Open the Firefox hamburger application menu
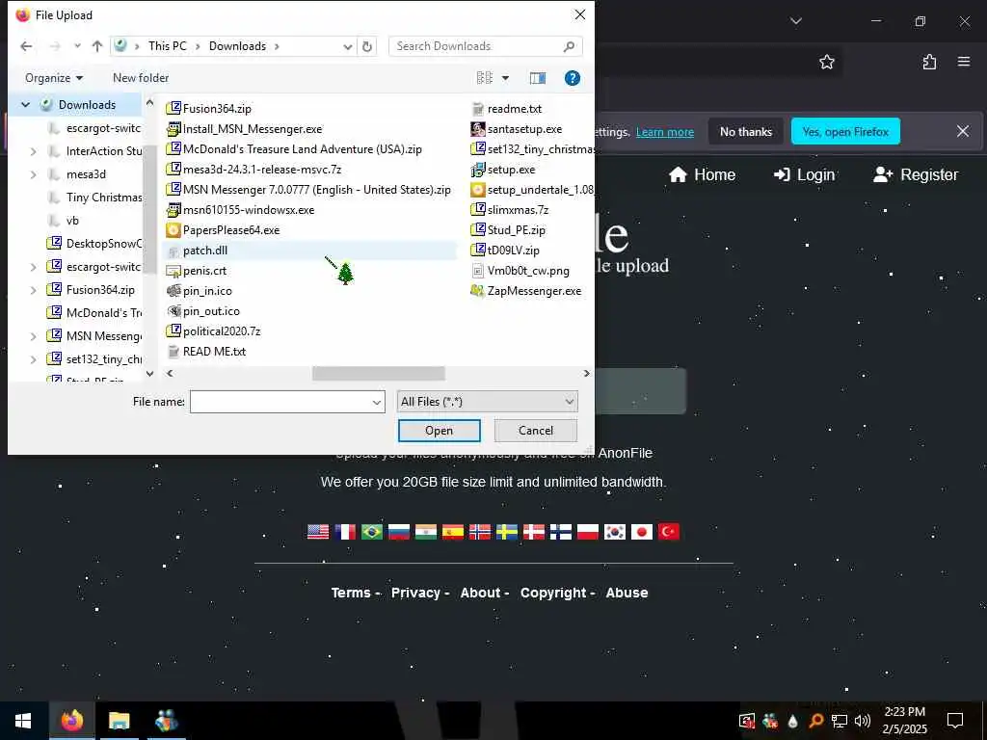 (964, 62)
